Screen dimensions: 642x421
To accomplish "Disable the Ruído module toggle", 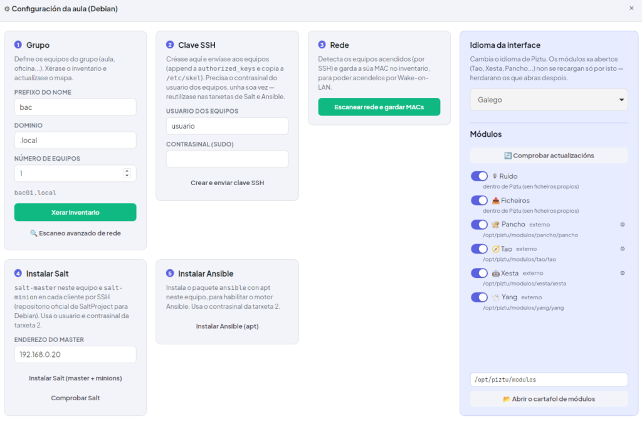I will point(479,176).
